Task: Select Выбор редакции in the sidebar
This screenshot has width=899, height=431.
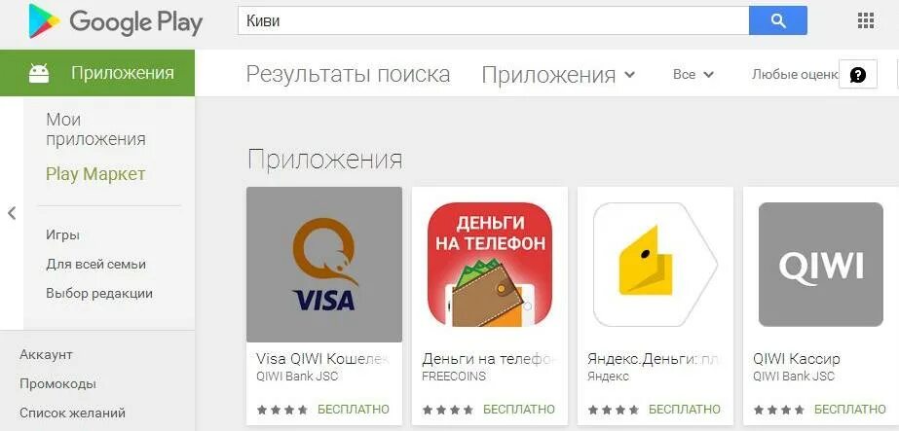Action: click(x=99, y=294)
